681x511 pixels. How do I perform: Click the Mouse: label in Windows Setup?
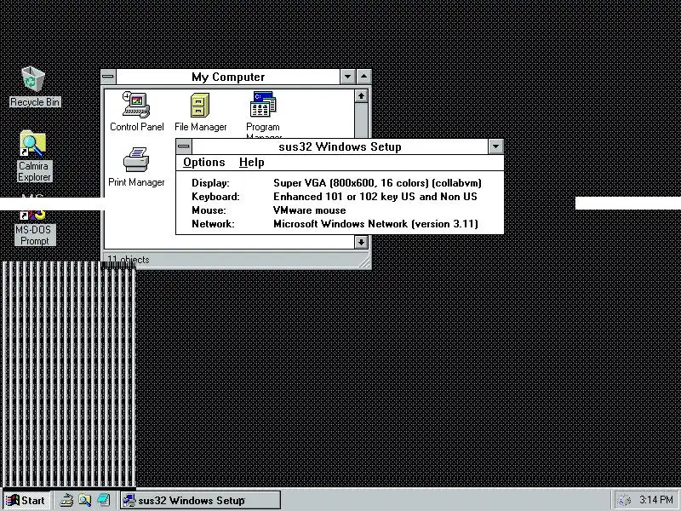[209, 210]
